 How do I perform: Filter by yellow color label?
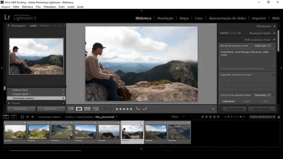[229, 117]
